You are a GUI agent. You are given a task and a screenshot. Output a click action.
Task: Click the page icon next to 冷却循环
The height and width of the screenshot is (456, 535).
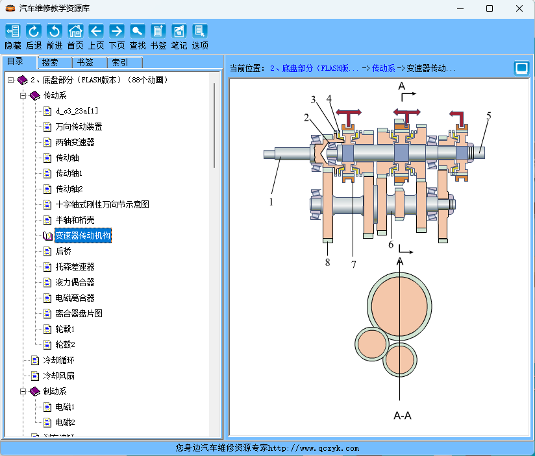click(35, 360)
